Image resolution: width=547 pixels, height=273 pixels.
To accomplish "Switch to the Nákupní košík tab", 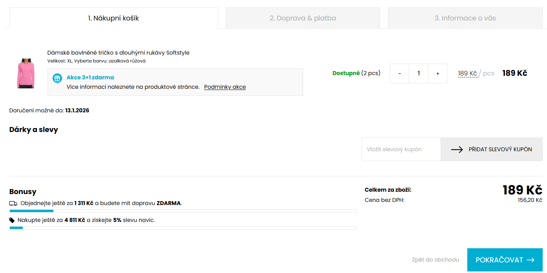I will point(113,18).
